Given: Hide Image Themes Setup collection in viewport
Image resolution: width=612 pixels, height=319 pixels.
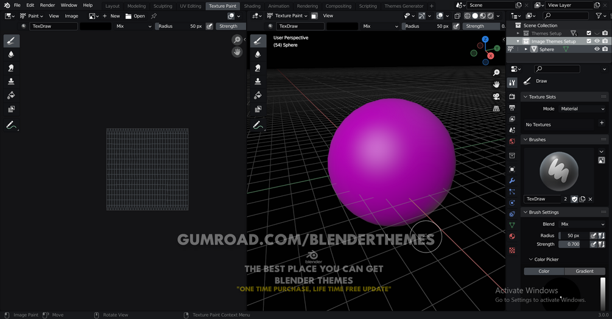Looking at the screenshot, I should (597, 41).
